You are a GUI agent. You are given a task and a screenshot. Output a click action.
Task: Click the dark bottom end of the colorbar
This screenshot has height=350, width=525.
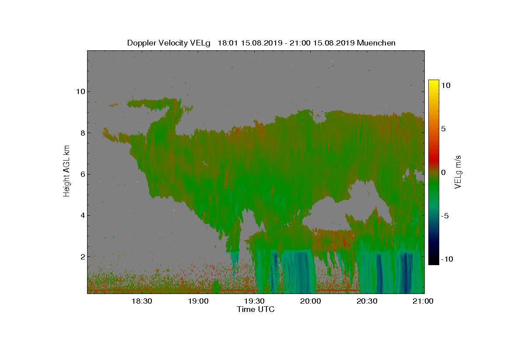tap(434, 261)
